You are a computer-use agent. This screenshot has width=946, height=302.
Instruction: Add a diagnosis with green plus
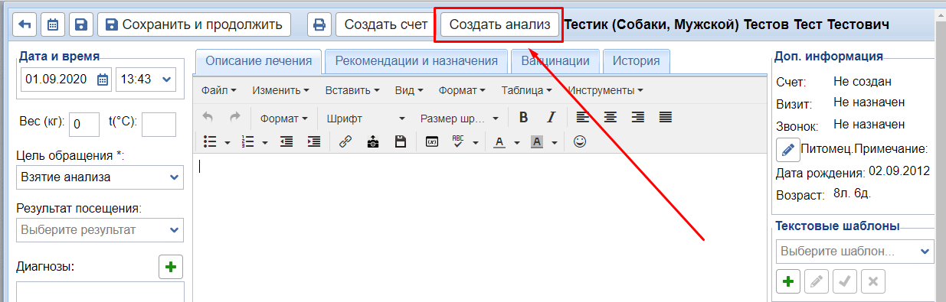coord(170,267)
